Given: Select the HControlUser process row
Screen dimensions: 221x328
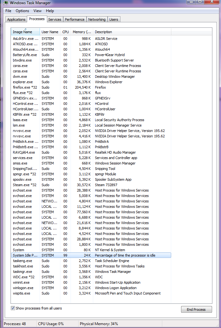Looking at the screenshot, I should (91, 109).
